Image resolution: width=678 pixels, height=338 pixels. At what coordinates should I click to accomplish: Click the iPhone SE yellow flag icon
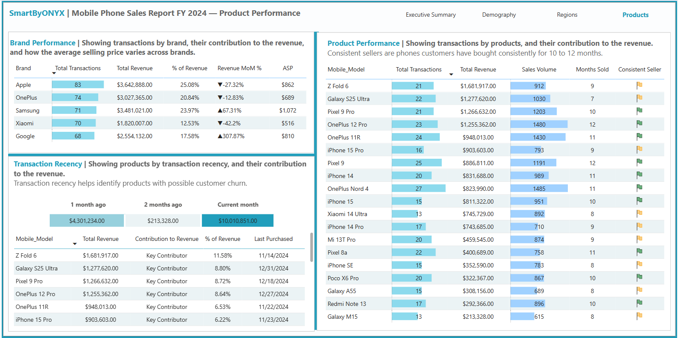[639, 264]
